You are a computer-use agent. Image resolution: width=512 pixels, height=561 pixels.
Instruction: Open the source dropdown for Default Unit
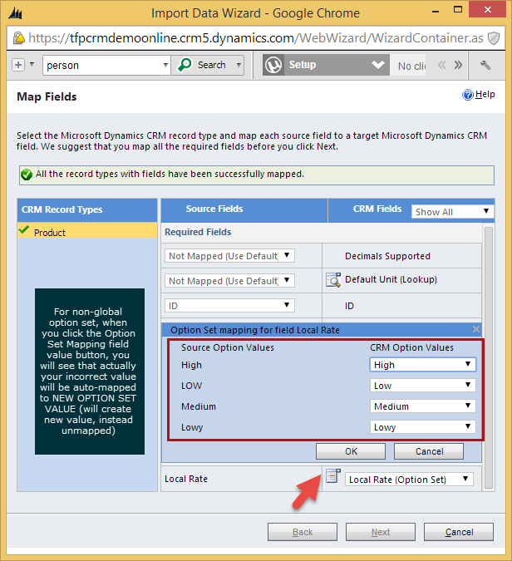229,281
